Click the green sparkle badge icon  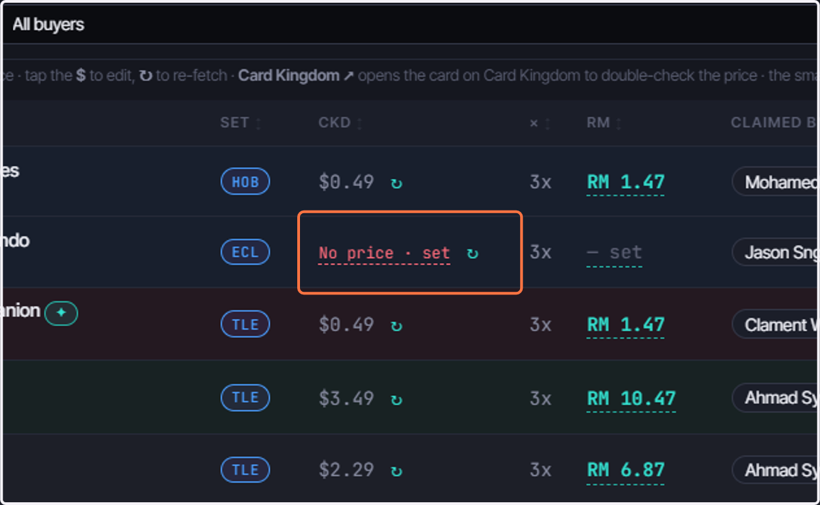click(x=61, y=313)
